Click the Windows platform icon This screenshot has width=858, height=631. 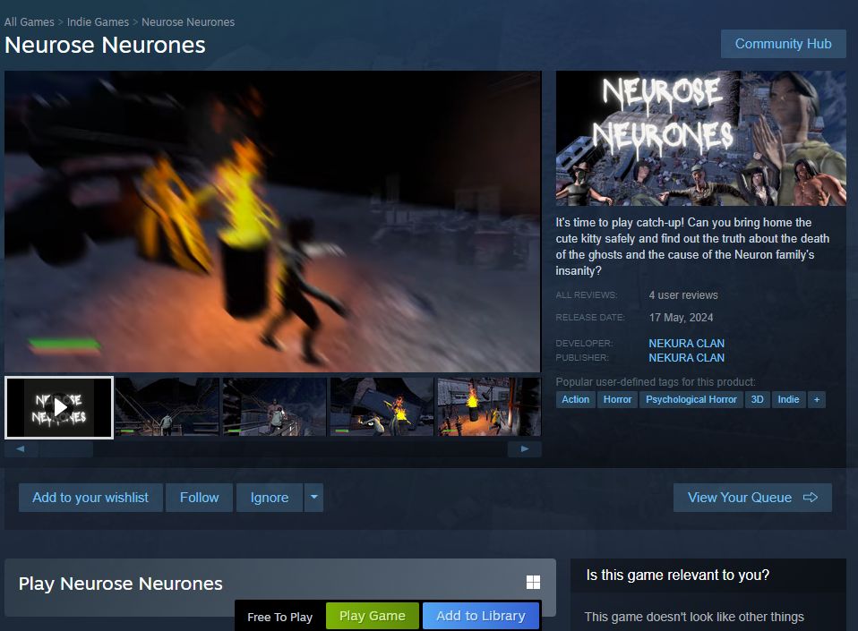pos(533,583)
